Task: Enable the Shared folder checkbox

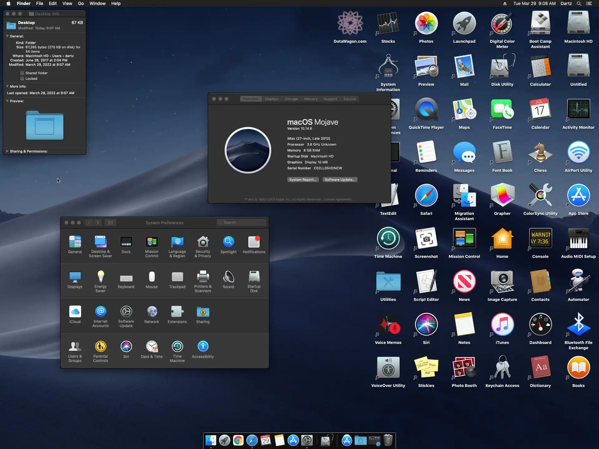Action: coord(22,73)
